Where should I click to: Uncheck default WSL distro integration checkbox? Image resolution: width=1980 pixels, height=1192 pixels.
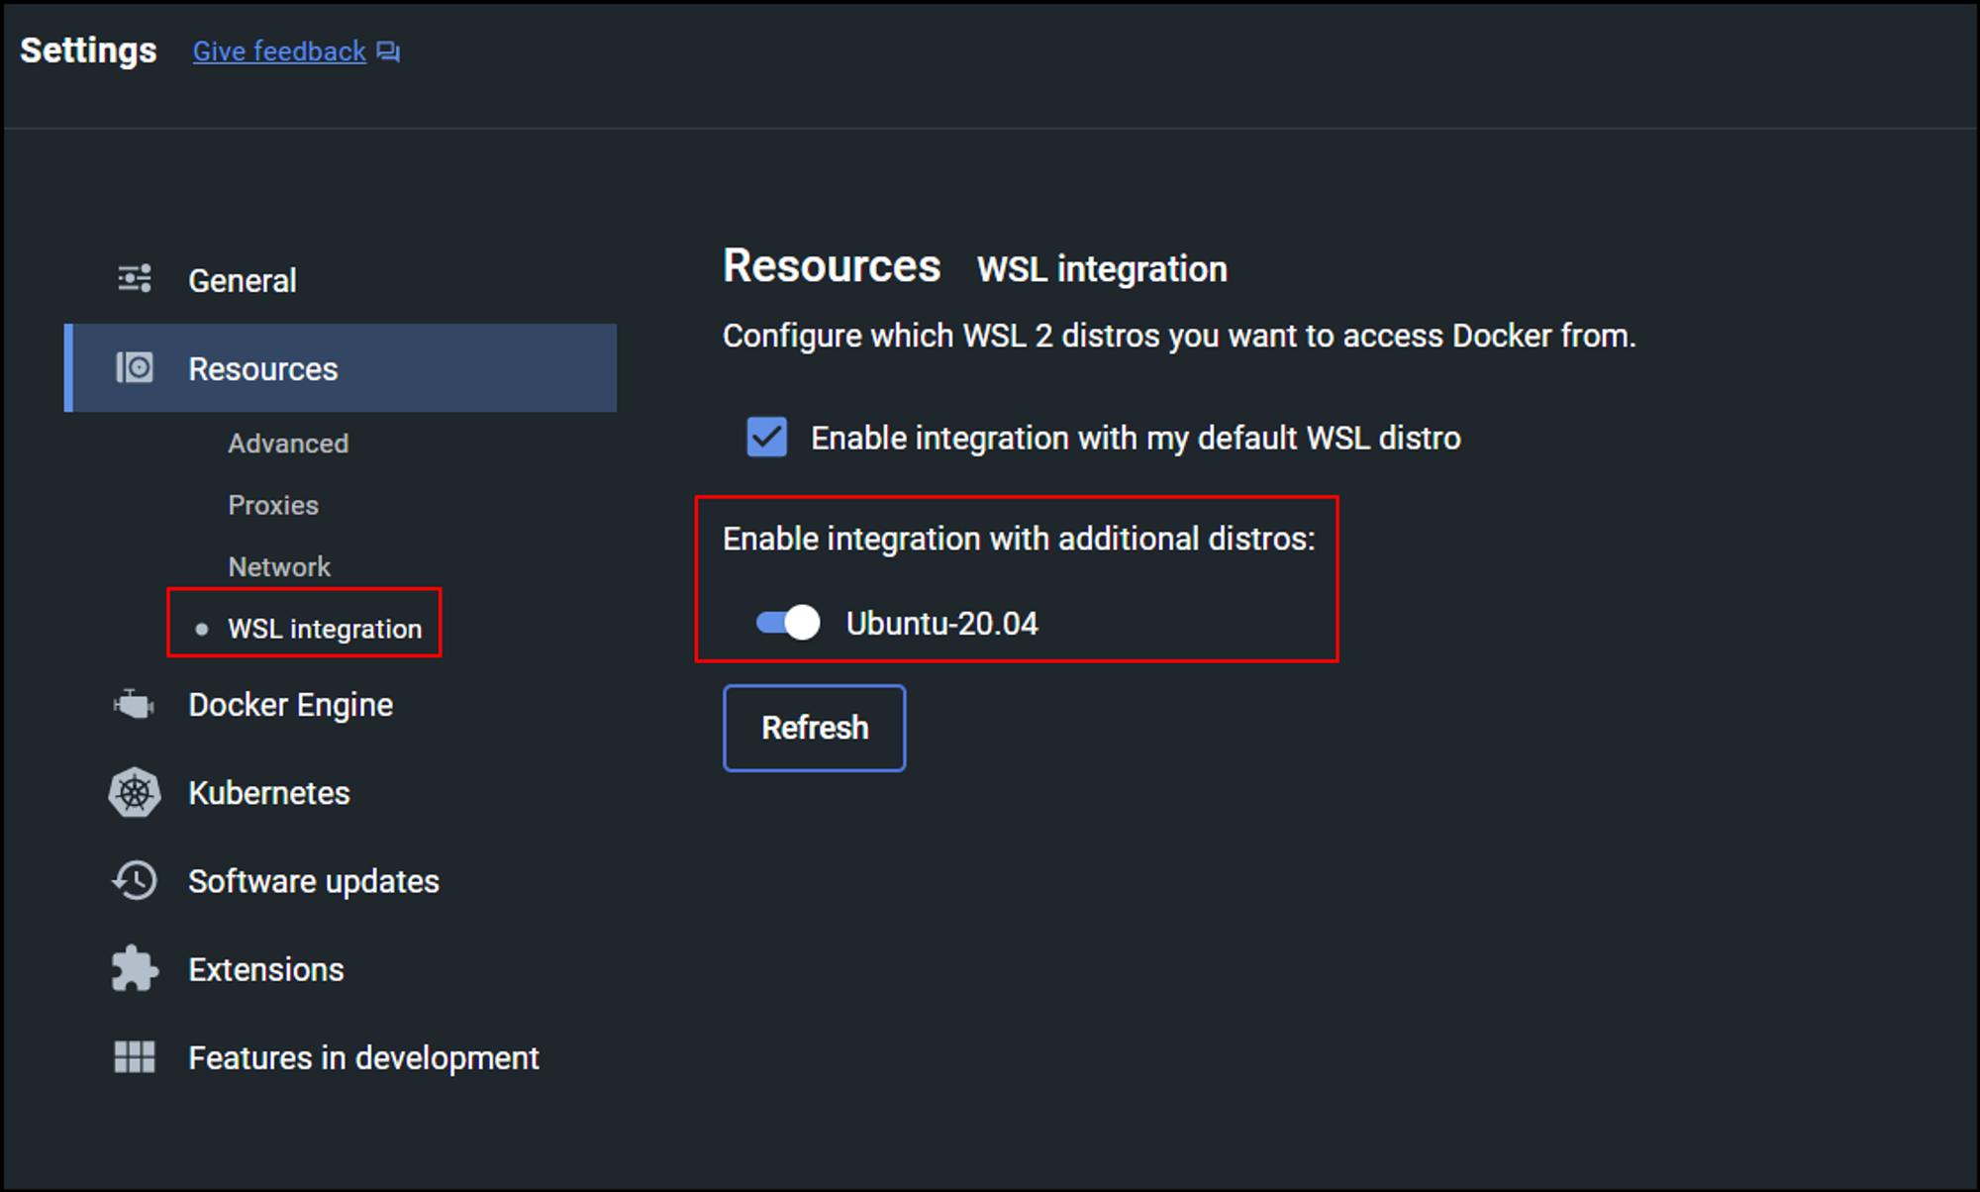pos(766,437)
